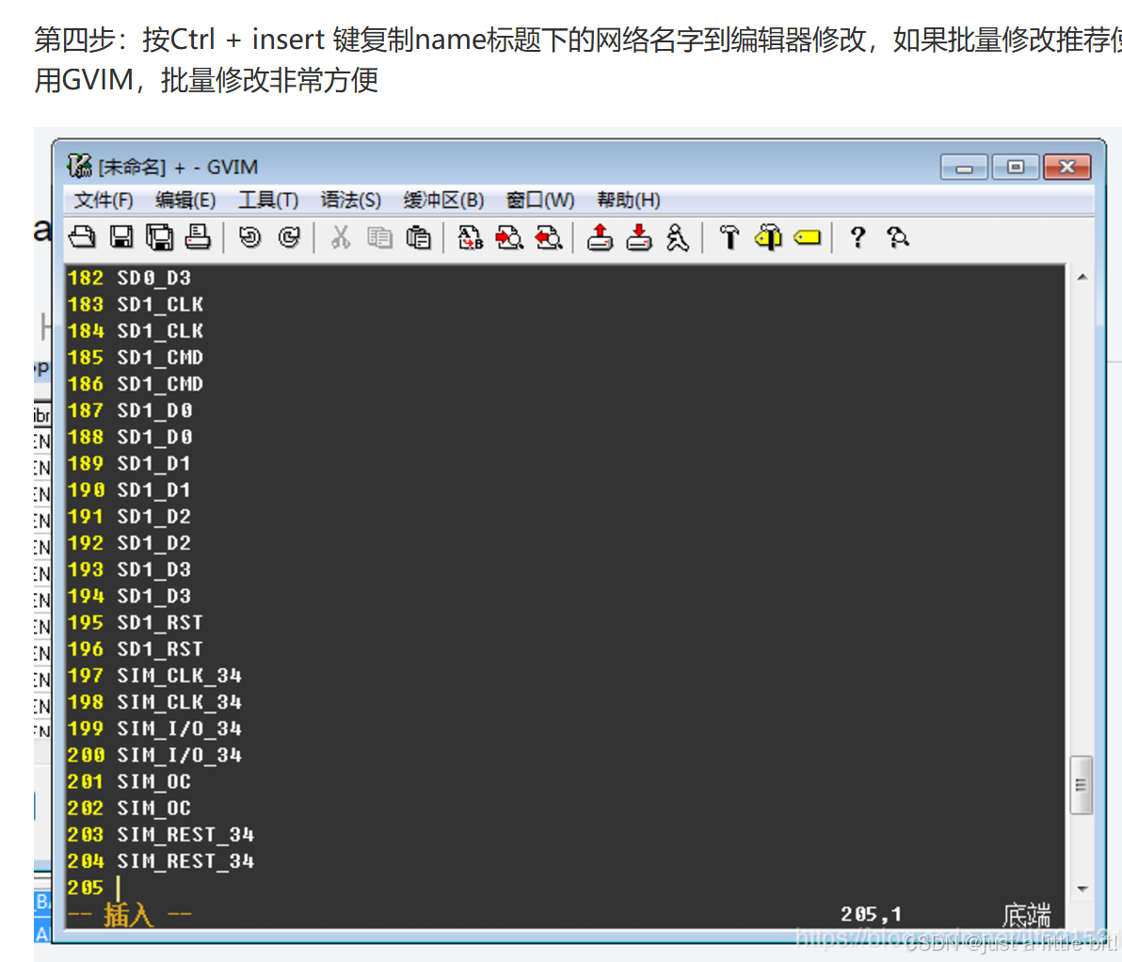
Task: Open the 缓冲区(B) menu
Action: tap(443, 200)
